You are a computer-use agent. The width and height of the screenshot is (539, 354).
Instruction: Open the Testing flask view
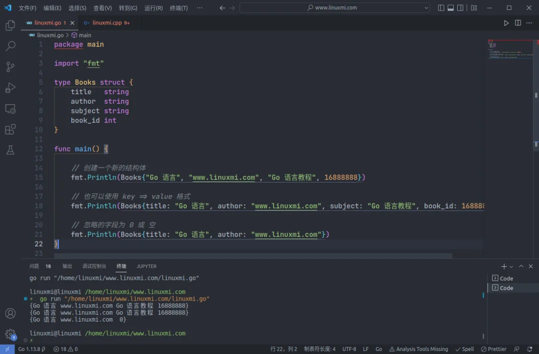point(10,150)
